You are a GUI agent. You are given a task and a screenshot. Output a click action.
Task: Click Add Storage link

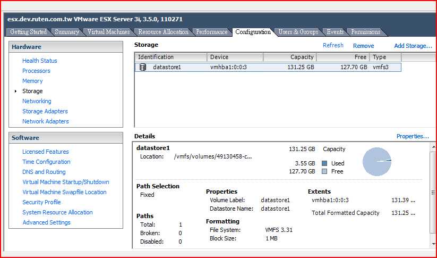[413, 46]
